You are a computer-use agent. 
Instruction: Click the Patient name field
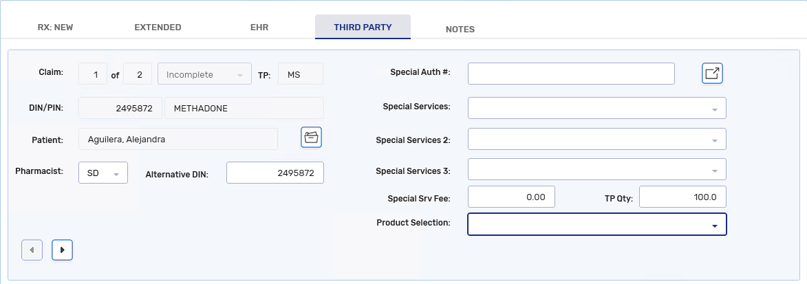(178, 139)
